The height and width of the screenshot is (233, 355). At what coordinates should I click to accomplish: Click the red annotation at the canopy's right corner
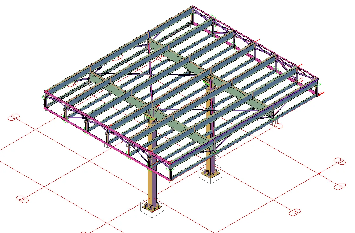click(x=322, y=93)
